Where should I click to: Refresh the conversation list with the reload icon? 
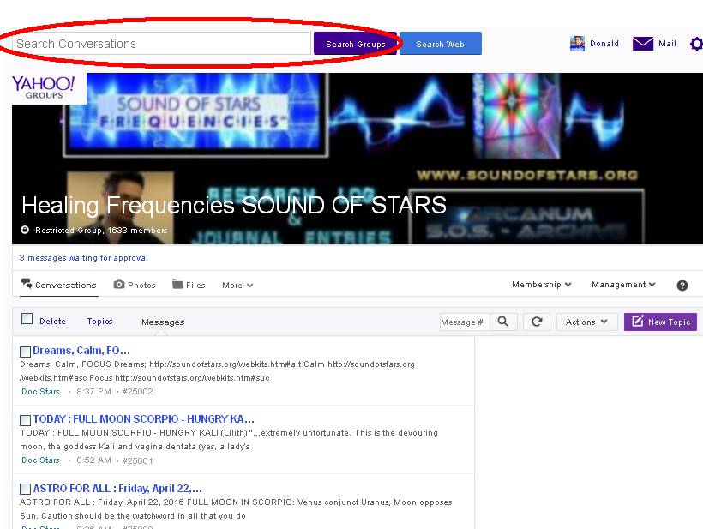537,322
